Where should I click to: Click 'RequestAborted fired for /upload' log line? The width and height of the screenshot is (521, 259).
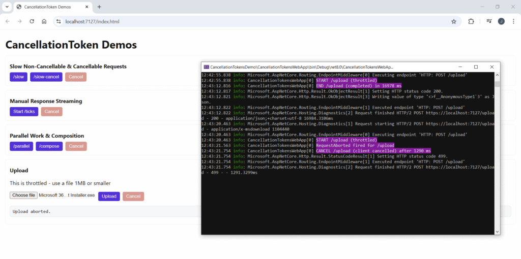pos(355,145)
